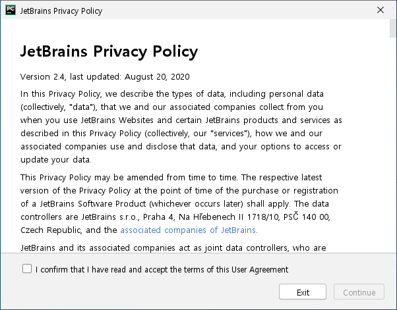Click the Exit button

coord(303,292)
